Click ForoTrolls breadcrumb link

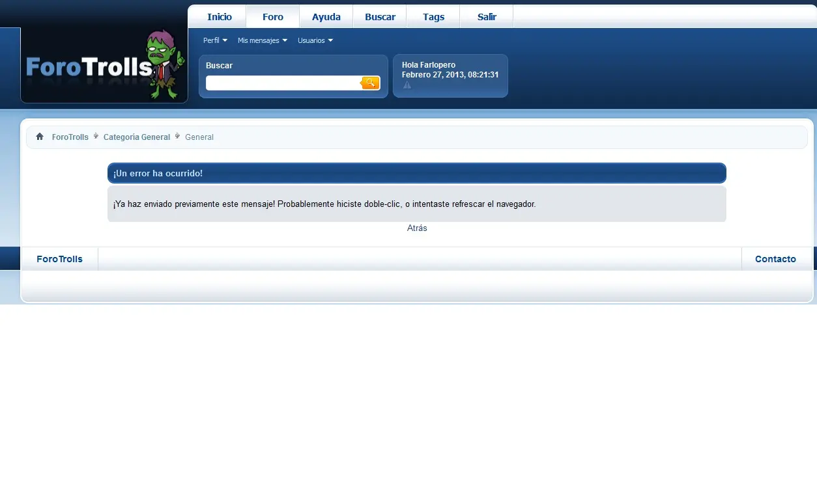pos(70,137)
